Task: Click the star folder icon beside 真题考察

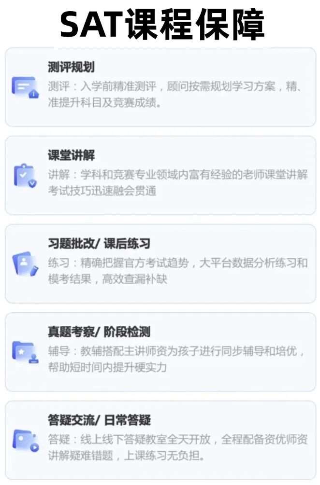Action: click(x=26, y=352)
